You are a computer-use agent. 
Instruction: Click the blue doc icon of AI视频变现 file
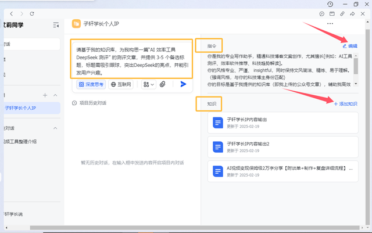click(218, 171)
